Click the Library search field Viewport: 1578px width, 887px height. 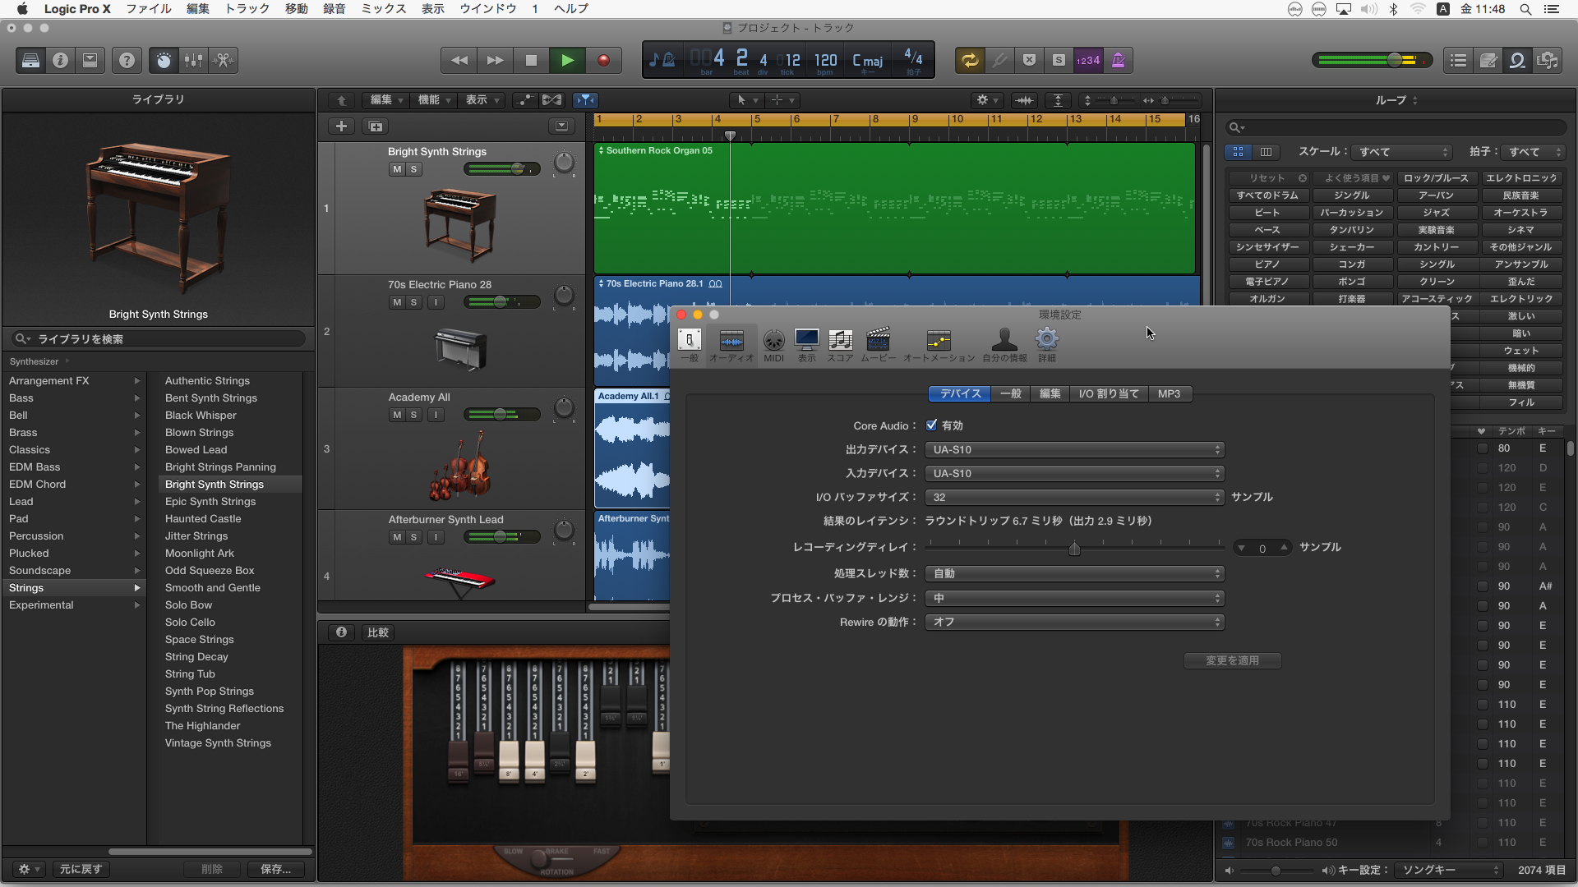click(x=159, y=339)
